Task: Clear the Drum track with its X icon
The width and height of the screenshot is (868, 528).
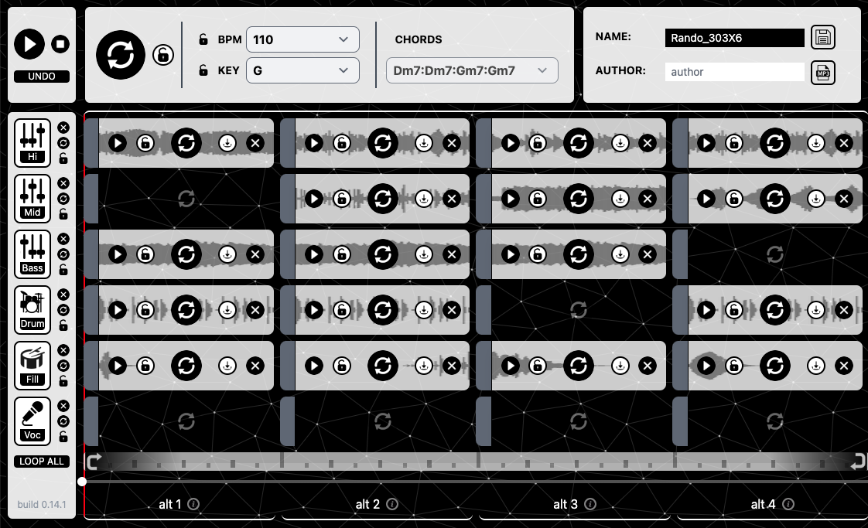Action: 63,295
